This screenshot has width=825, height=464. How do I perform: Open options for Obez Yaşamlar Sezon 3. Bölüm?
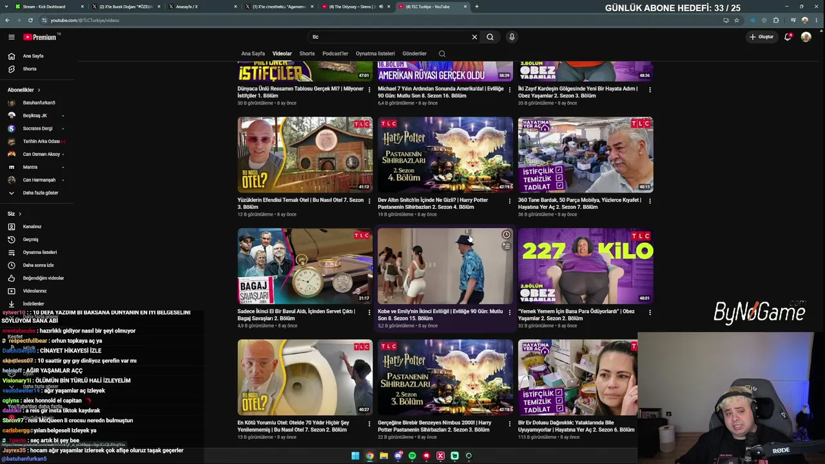click(x=649, y=90)
